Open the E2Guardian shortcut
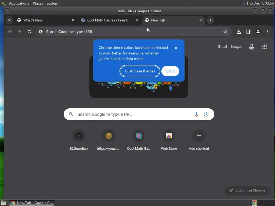Viewport: 275px width, 206px height. pos(79,140)
